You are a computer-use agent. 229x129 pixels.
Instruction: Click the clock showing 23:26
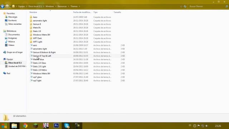click(218, 126)
